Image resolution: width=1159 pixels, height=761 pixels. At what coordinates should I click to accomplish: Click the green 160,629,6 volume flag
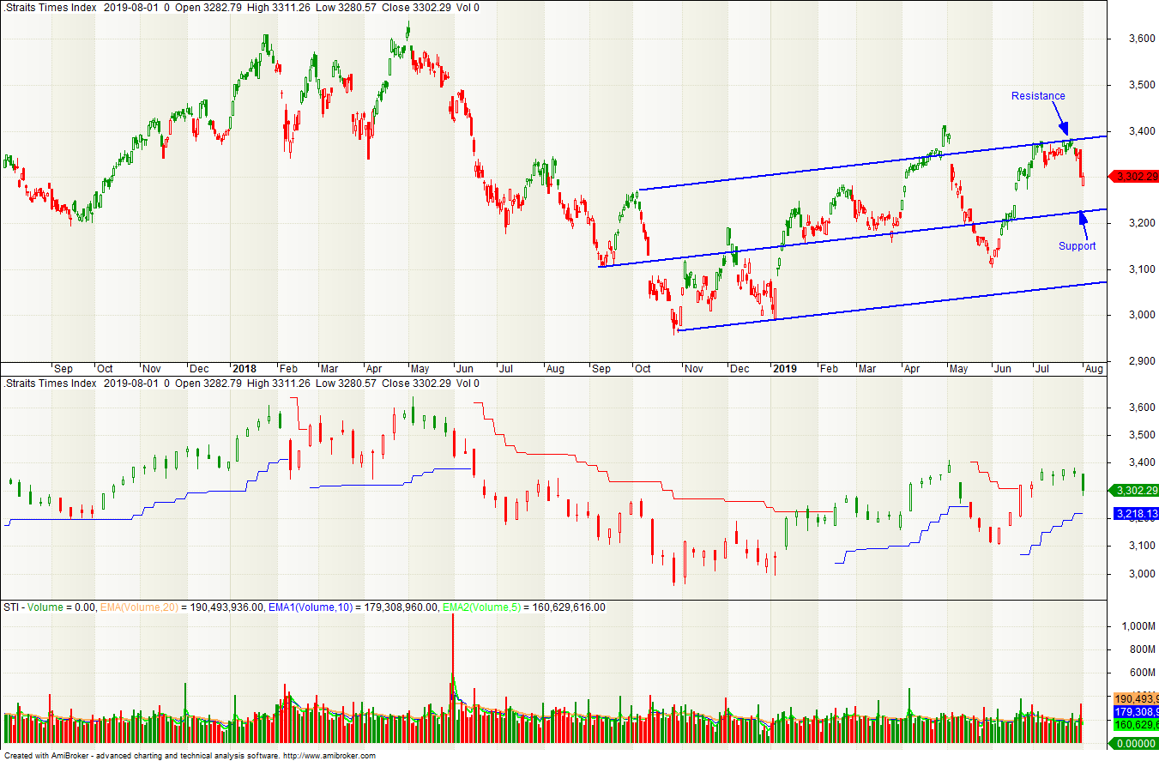click(1136, 725)
